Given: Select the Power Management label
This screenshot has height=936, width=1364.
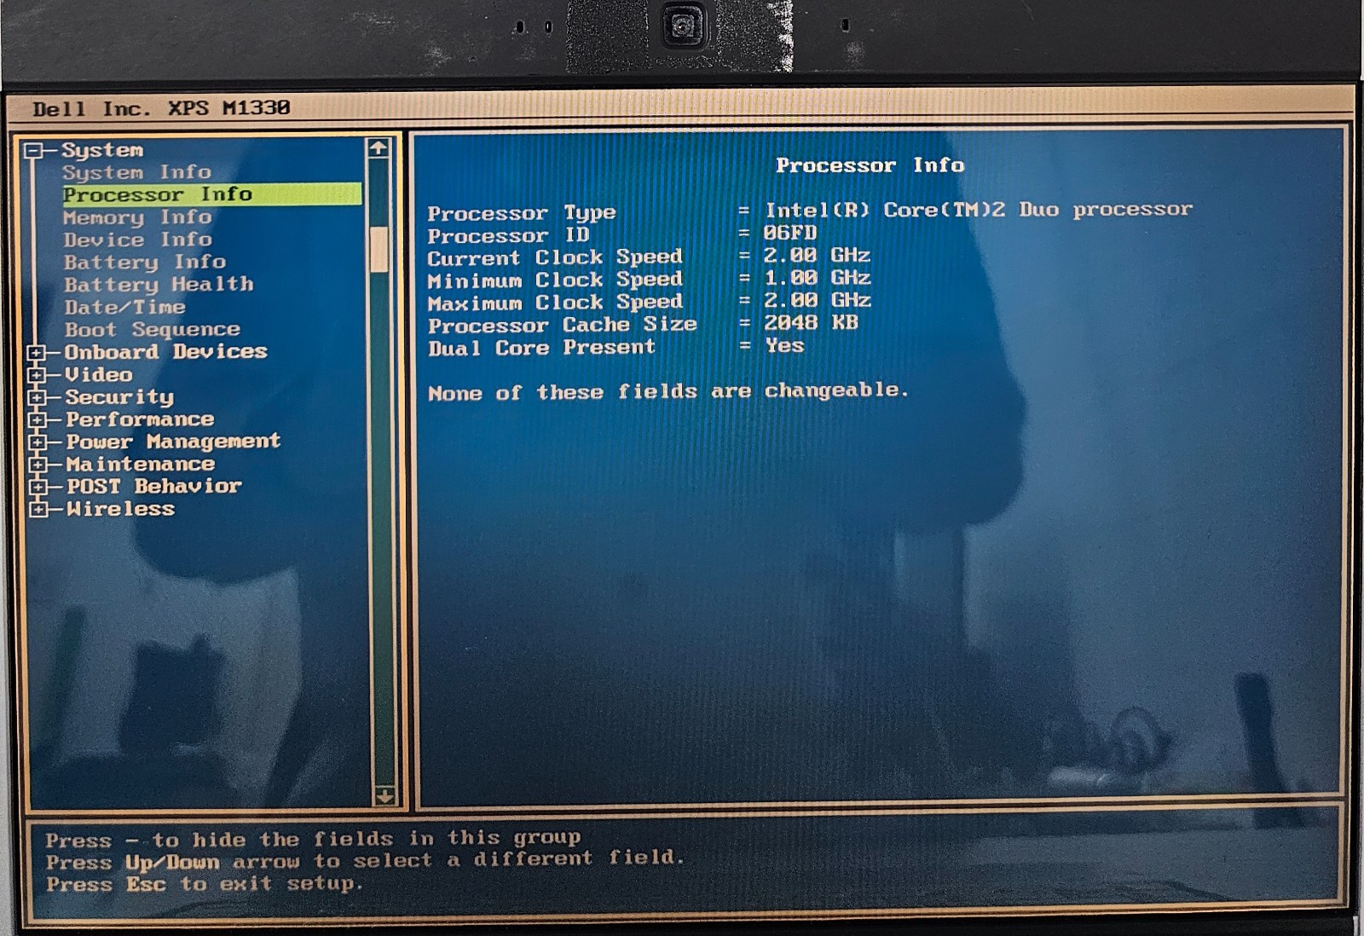Looking at the screenshot, I should 173,442.
